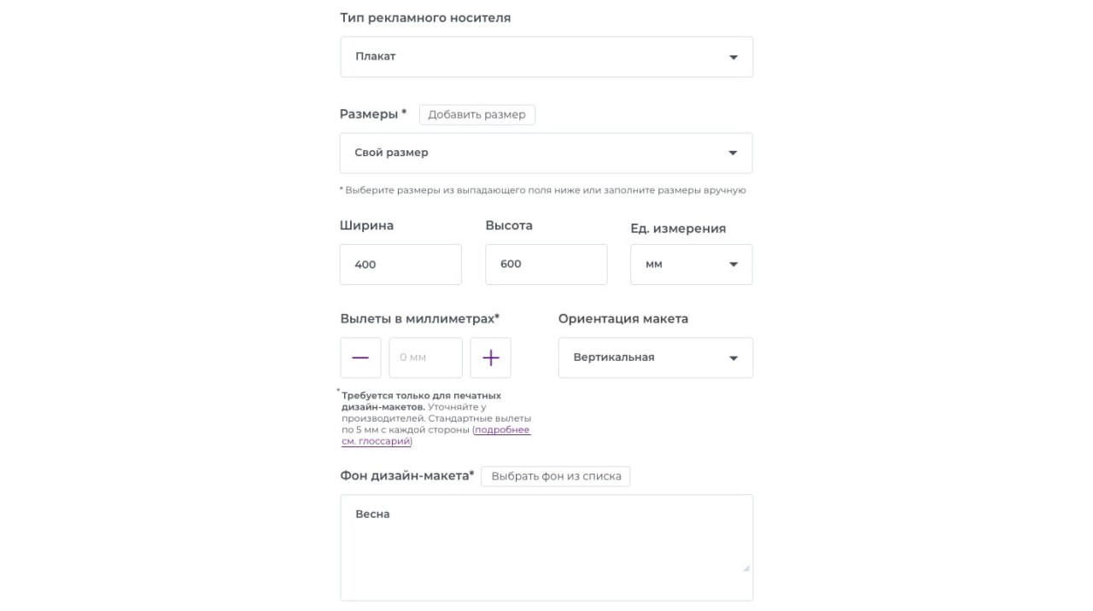This screenshot has height=611, width=1093.
Task: Click the arrow icon beside Вертикальная
Action: tap(733, 358)
